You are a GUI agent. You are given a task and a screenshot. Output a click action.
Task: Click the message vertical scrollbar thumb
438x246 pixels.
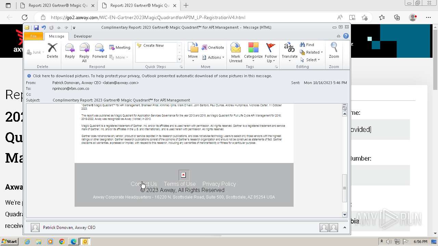click(x=345, y=188)
